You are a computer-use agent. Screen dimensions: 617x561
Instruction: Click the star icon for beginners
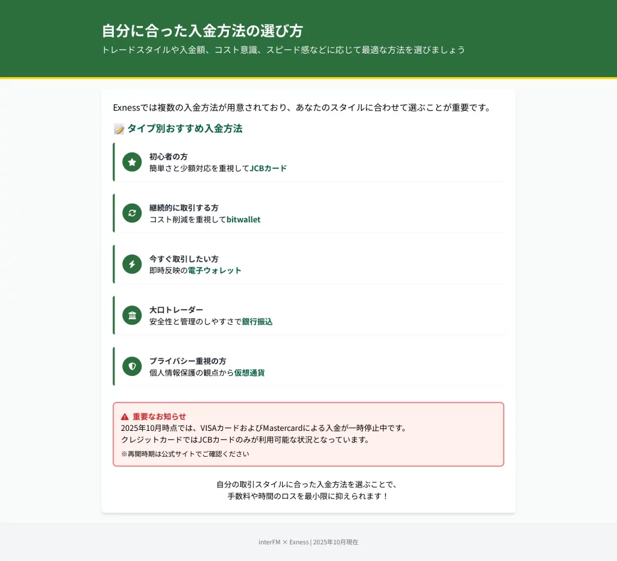click(x=132, y=162)
